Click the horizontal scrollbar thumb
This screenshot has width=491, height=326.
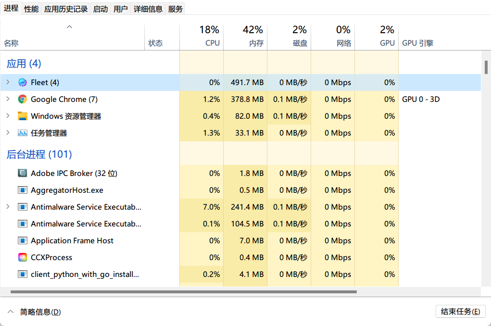tap(183, 291)
